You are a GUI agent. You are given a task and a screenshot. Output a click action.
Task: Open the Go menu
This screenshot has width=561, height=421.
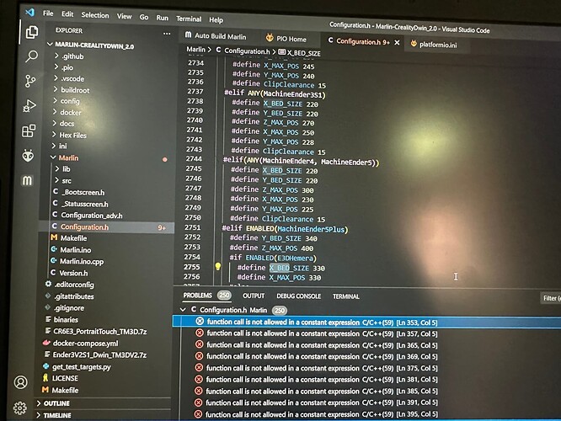click(144, 17)
